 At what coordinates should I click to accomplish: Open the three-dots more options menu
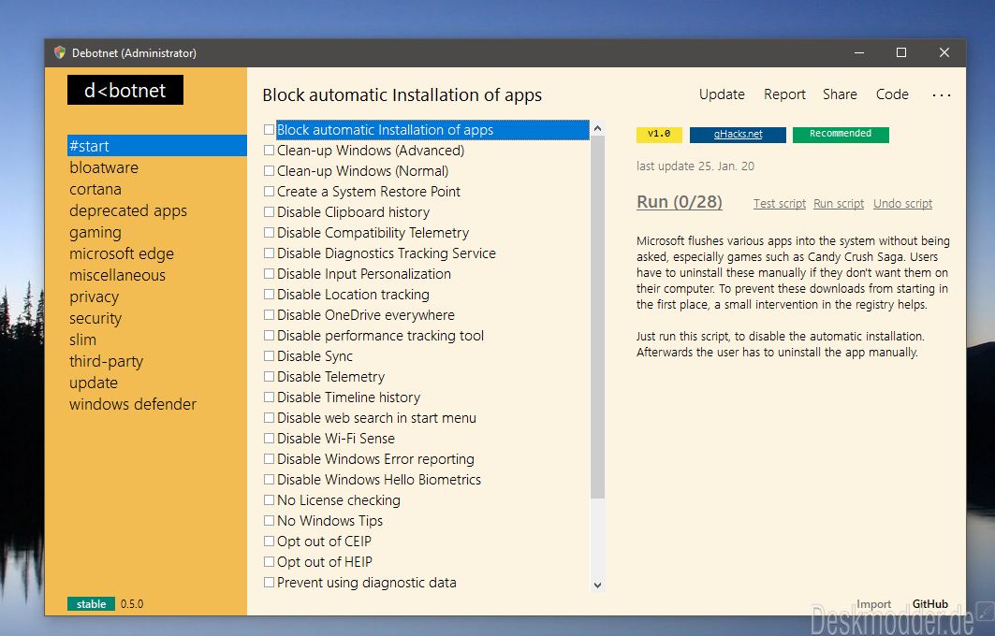941,95
